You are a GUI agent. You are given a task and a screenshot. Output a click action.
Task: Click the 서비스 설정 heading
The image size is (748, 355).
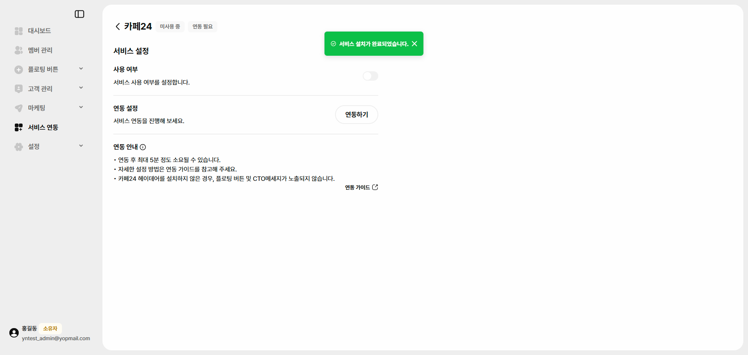coord(131,51)
